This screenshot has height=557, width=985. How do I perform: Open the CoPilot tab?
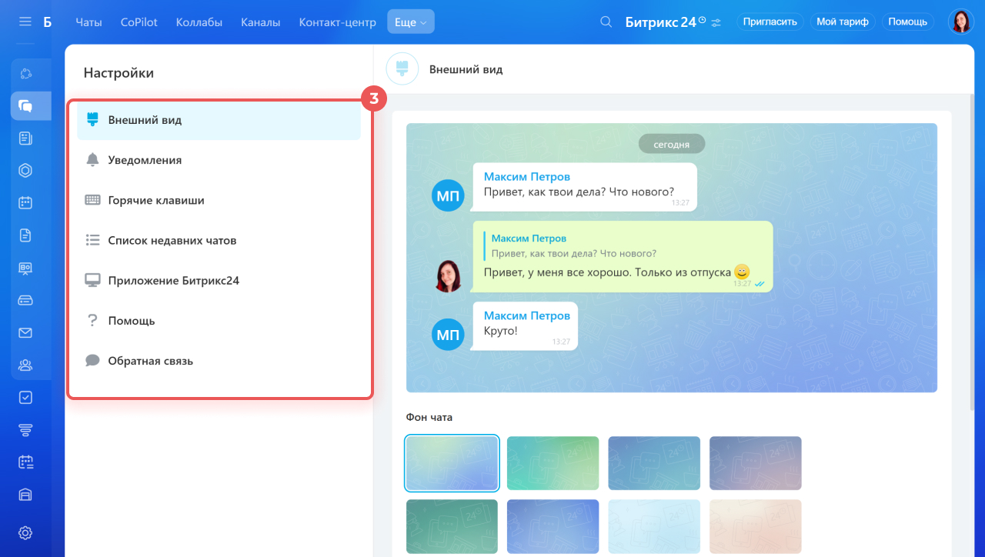click(x=139, y=22)
